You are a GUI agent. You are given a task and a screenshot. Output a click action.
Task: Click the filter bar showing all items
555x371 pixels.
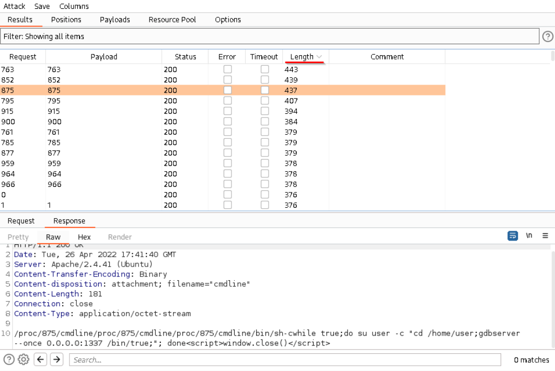[x=270, y=37]
